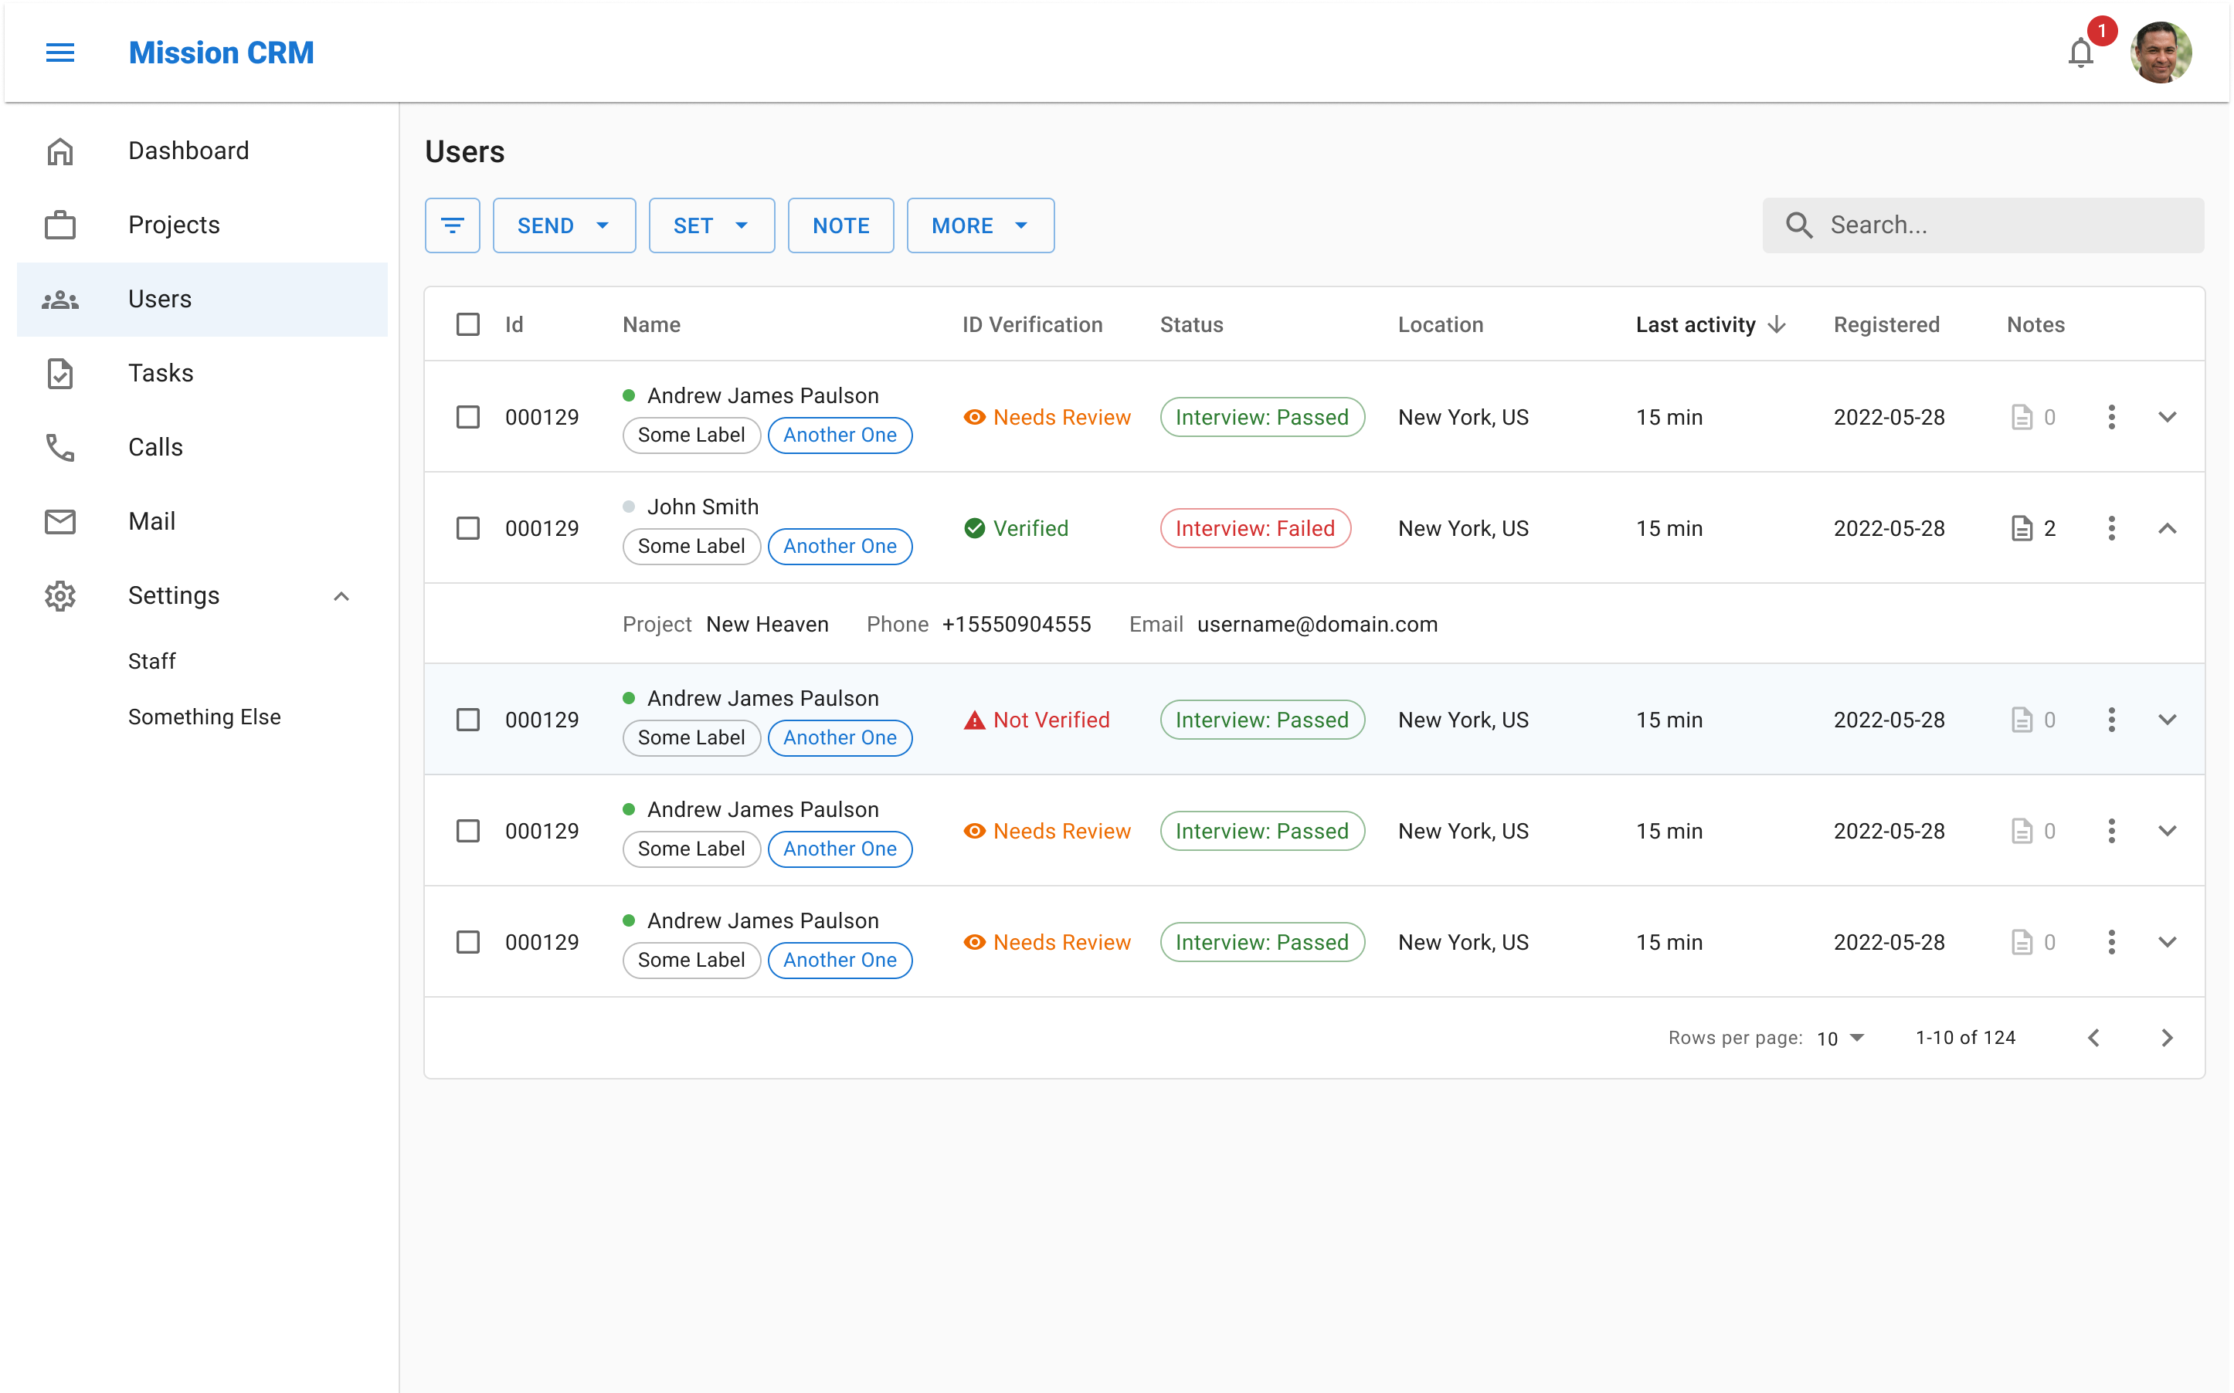This screenshot has height=1393, width=2234.
Task: Collapse the John Smith row details
Action: point(2167,528)
